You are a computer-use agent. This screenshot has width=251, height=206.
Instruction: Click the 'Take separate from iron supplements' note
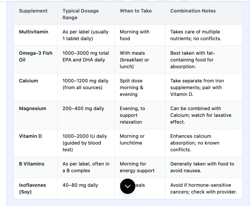197,87
